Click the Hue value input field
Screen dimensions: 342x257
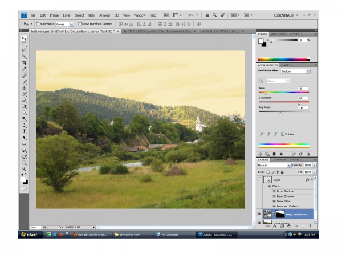point(303,89)
